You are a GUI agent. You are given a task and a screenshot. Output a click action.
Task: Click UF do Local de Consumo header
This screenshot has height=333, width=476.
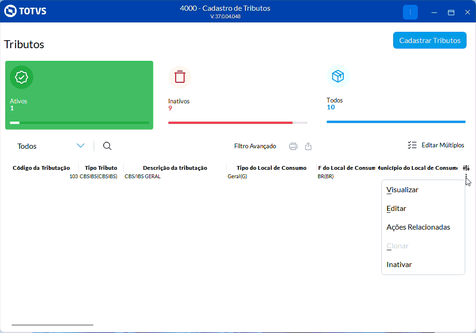(x=346, y=168)
